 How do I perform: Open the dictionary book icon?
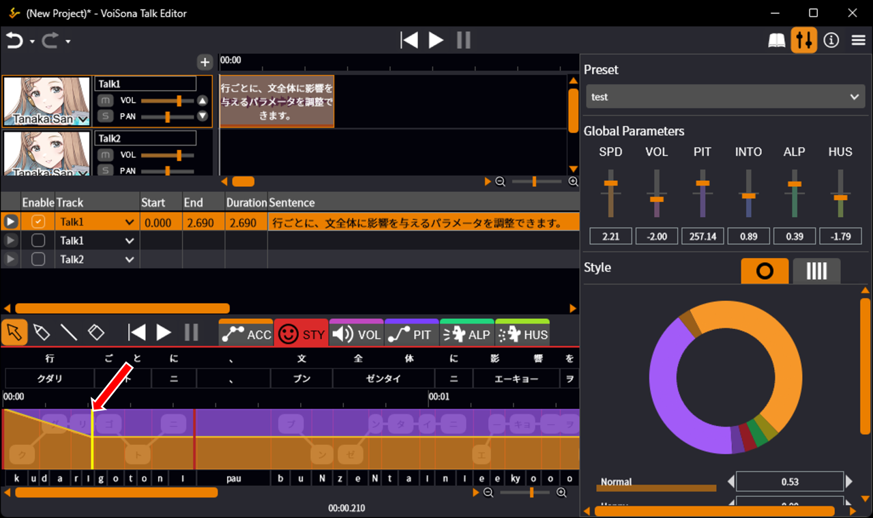click(777, 41)
